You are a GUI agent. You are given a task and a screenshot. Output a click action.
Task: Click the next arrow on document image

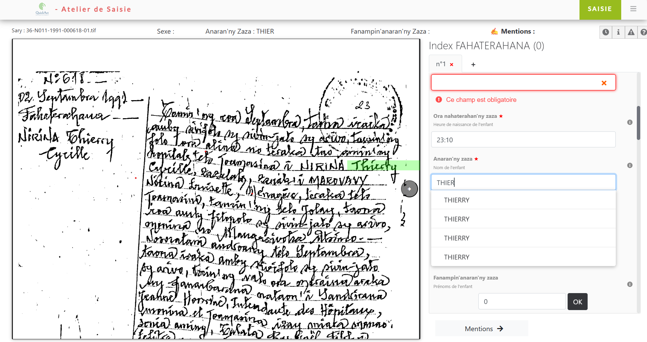pos(410,189)
